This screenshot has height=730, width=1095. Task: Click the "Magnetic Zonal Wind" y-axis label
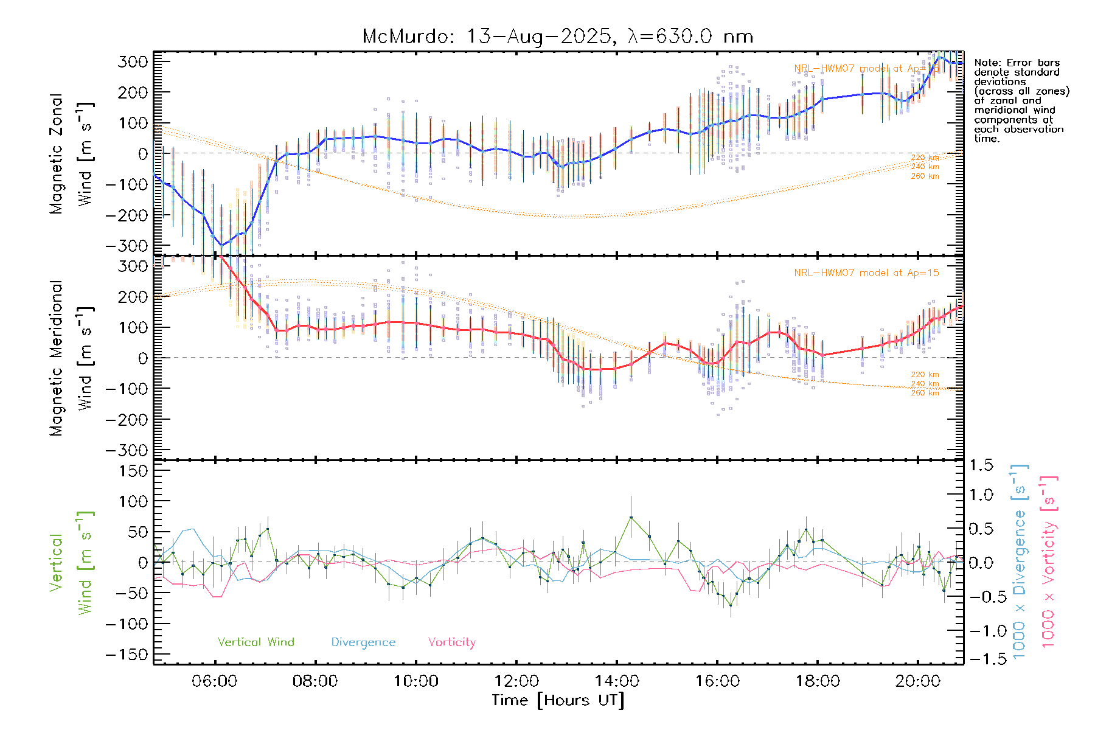pos(71,153)
